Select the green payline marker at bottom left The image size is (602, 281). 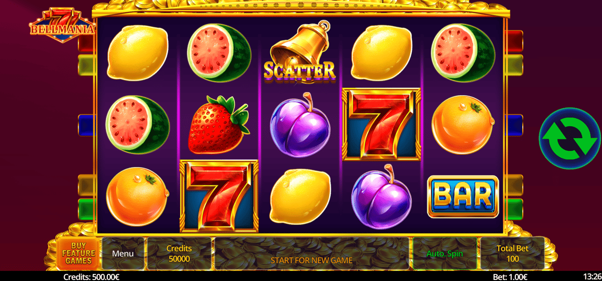(x=86, y=209)
